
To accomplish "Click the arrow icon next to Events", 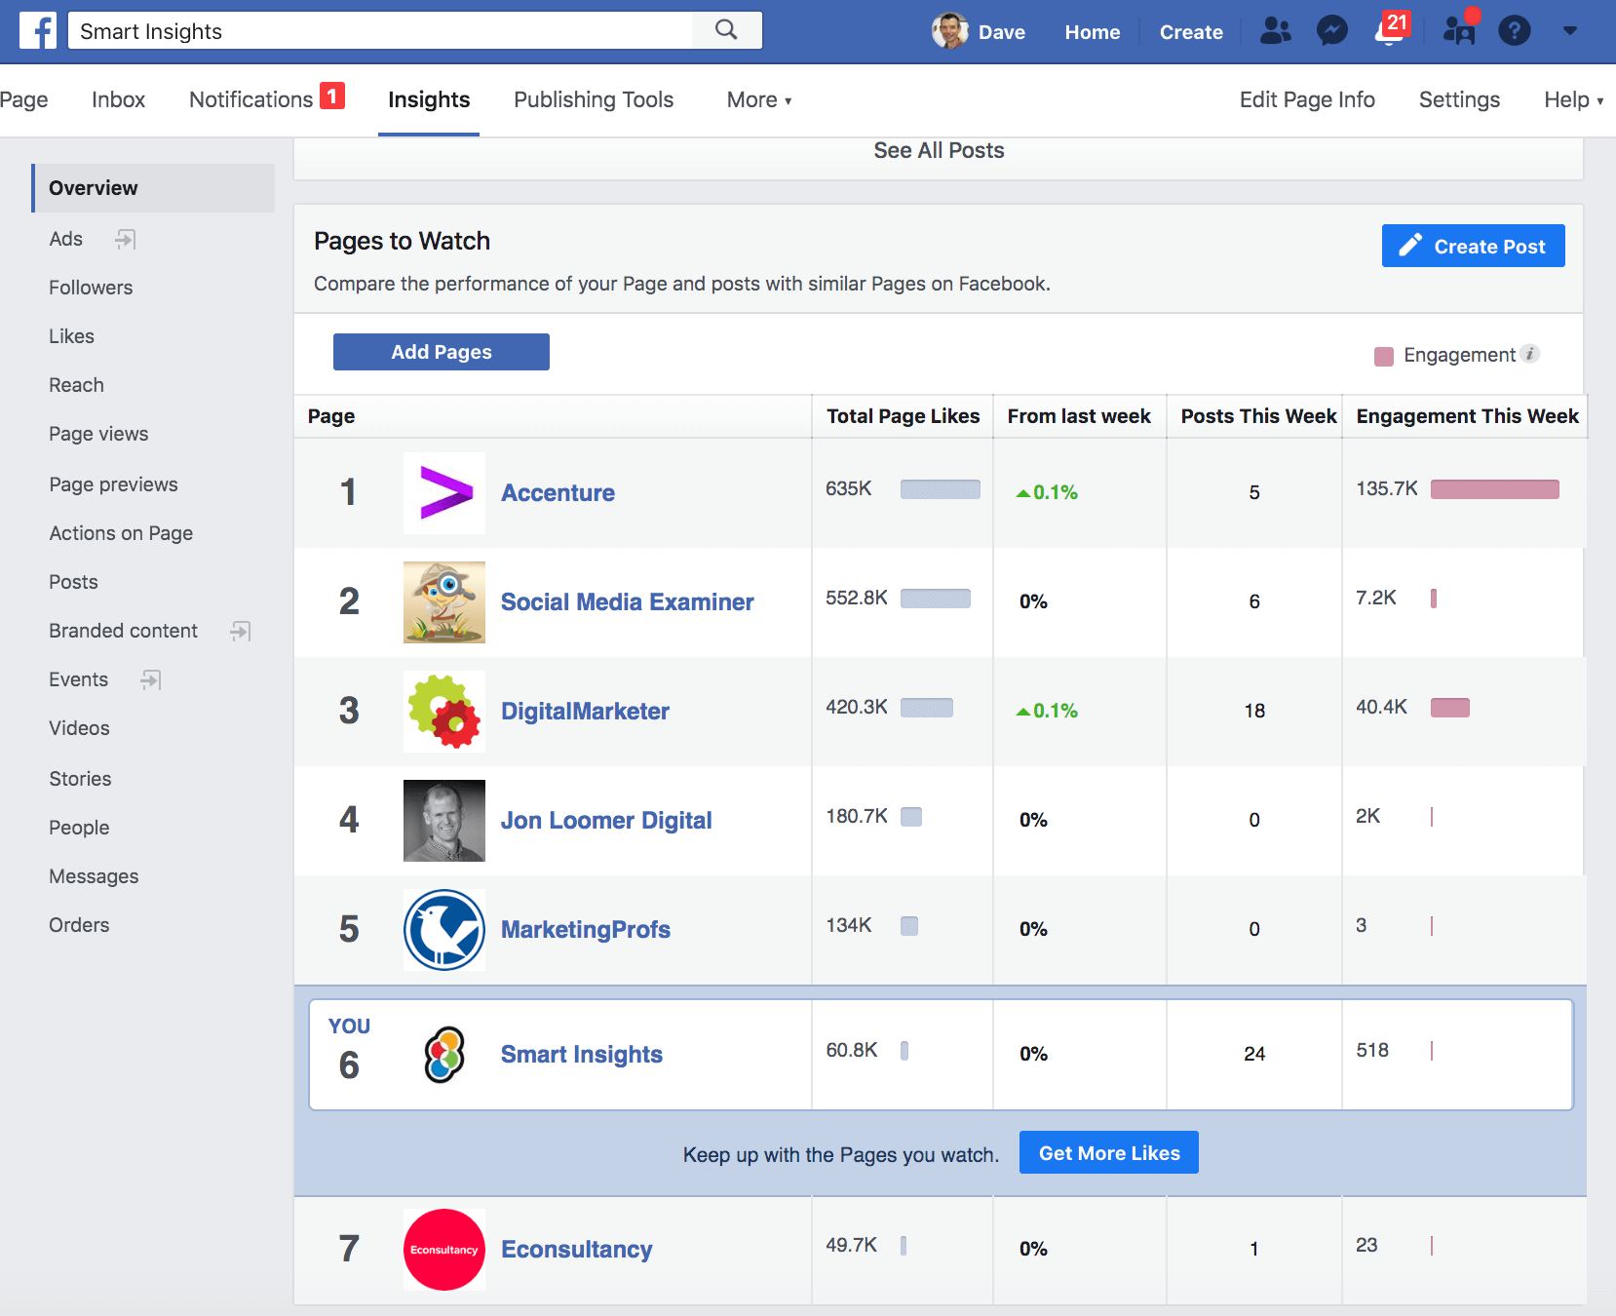I will [x=150, y=679].
